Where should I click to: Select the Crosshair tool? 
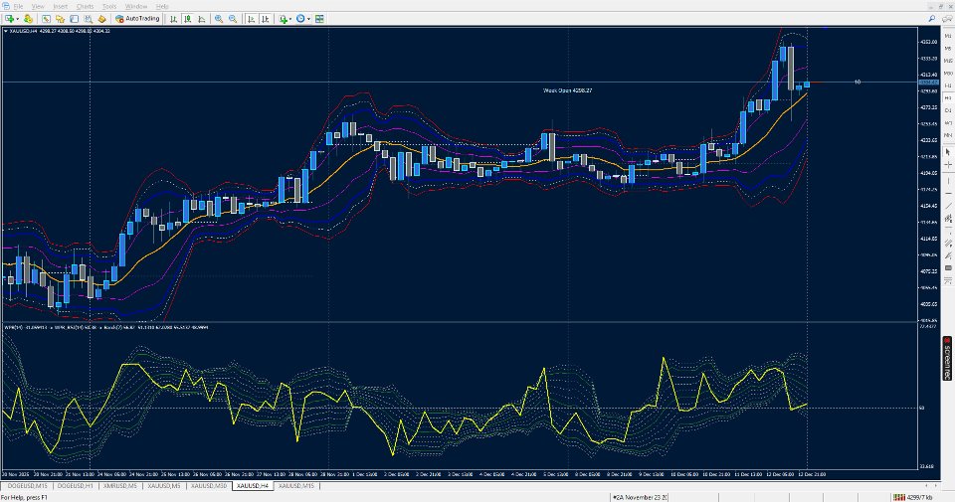(x=948, y=165)
